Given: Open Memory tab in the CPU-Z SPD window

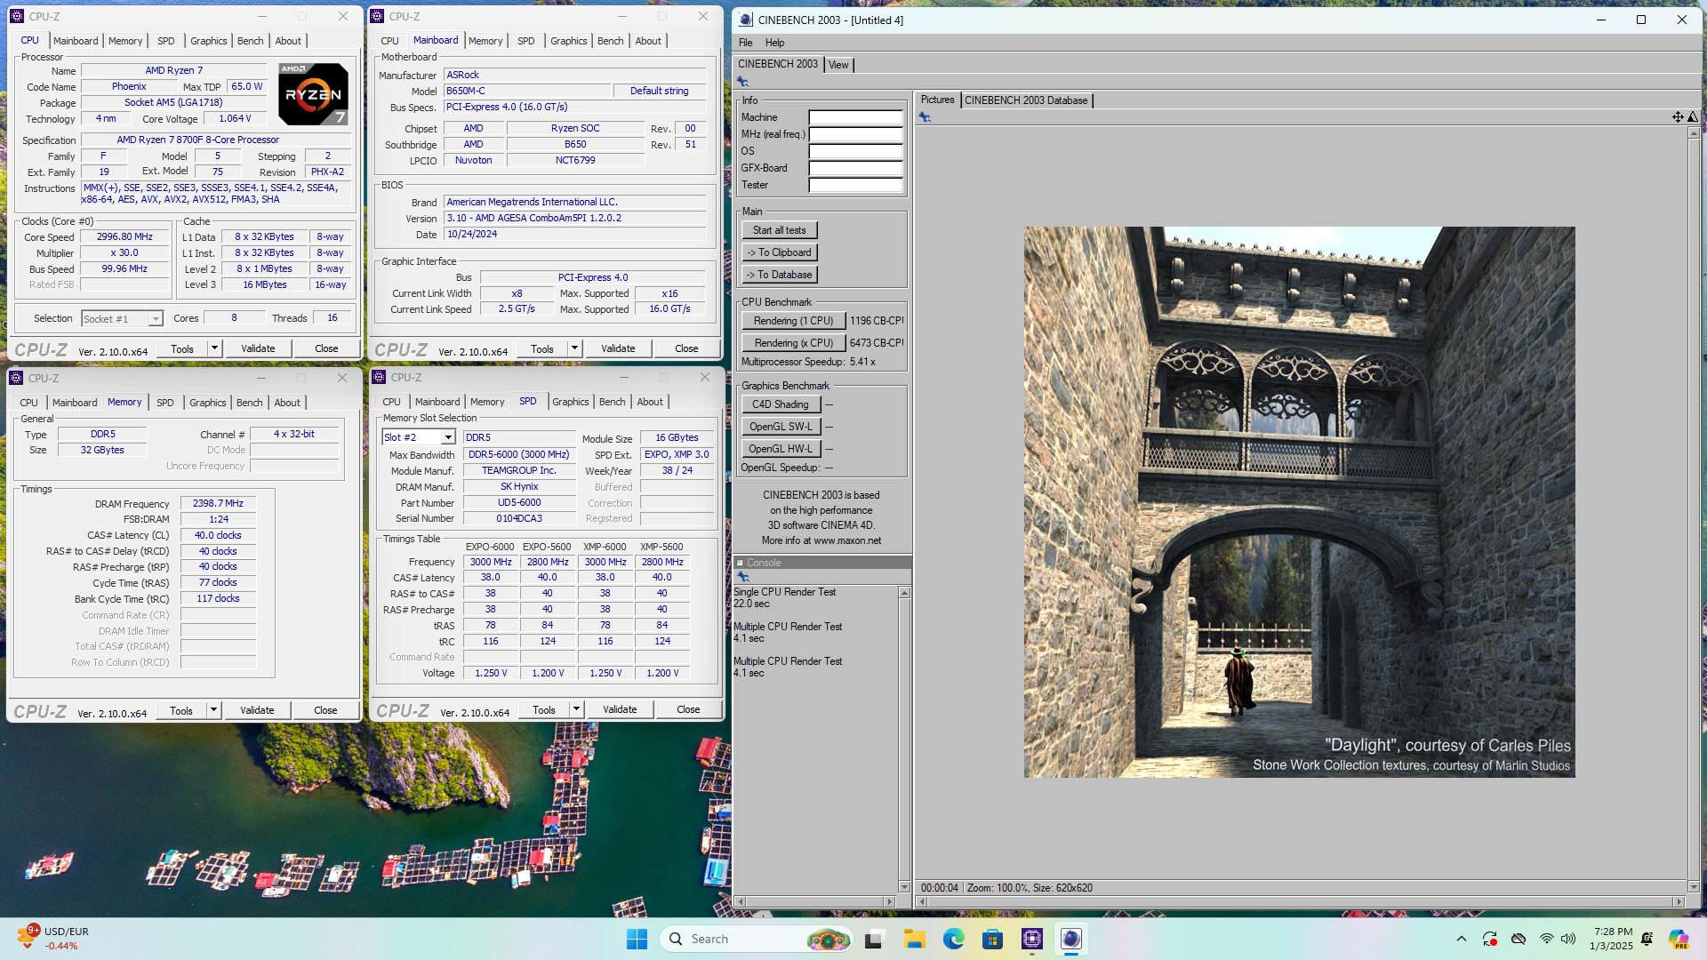Looking at the screenshot, I should tap(486, 402).
